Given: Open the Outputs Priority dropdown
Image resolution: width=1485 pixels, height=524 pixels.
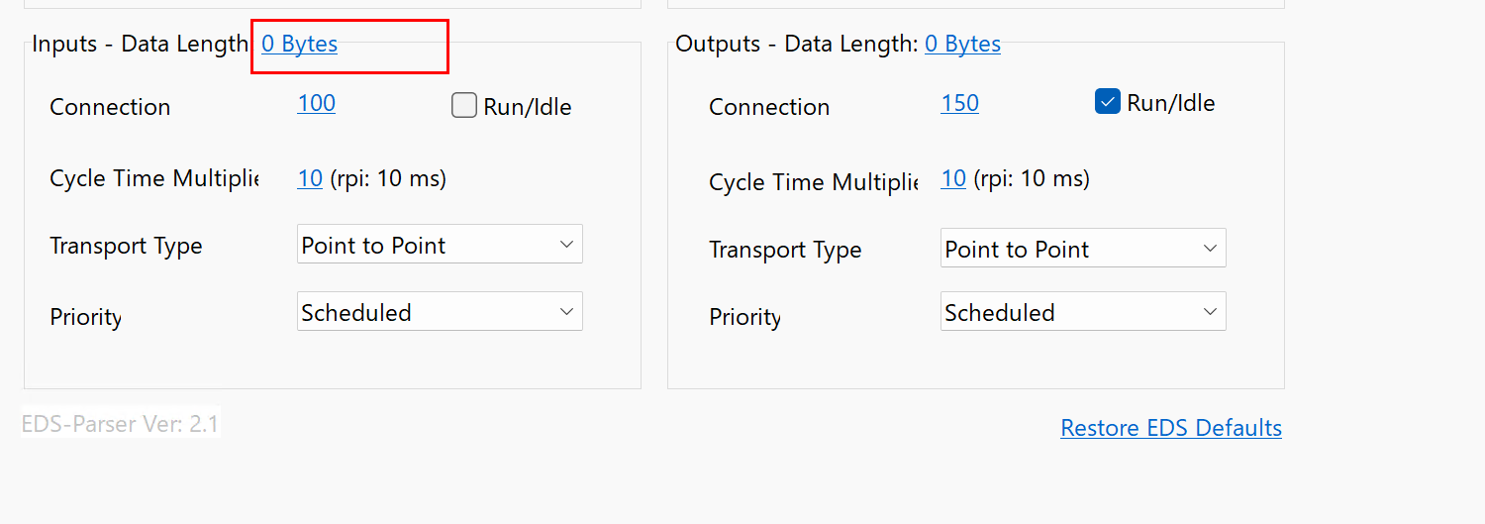Looking at the screenshot, I should click(1083, 312).
